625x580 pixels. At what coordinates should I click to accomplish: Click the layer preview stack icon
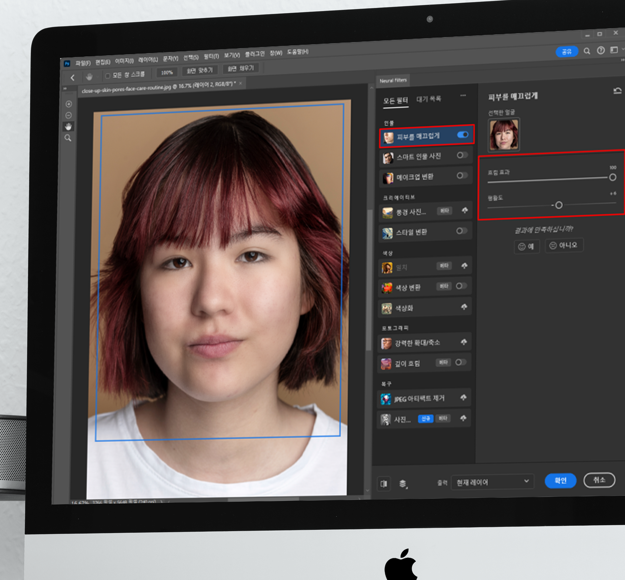[x=403, y=484]
